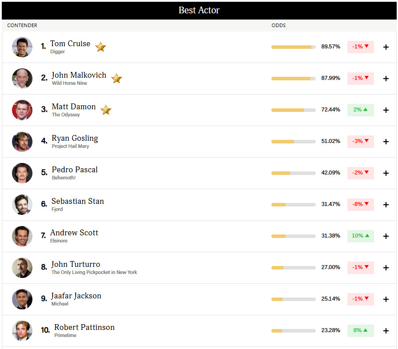Expand Sebastian Stan row with plus icon

tap(386, 205)
